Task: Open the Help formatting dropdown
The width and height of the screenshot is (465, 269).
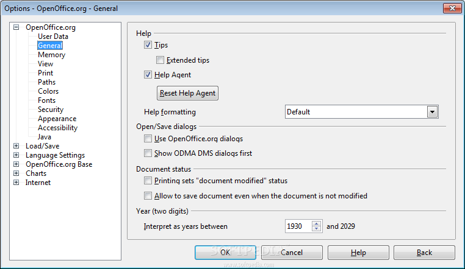Action: [433, 112]
